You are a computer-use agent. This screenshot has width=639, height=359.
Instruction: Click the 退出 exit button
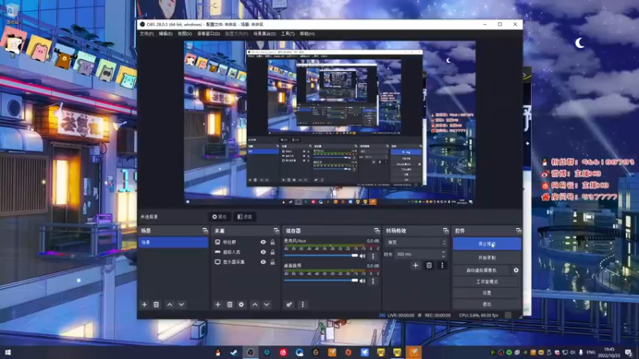pos(487,305)
